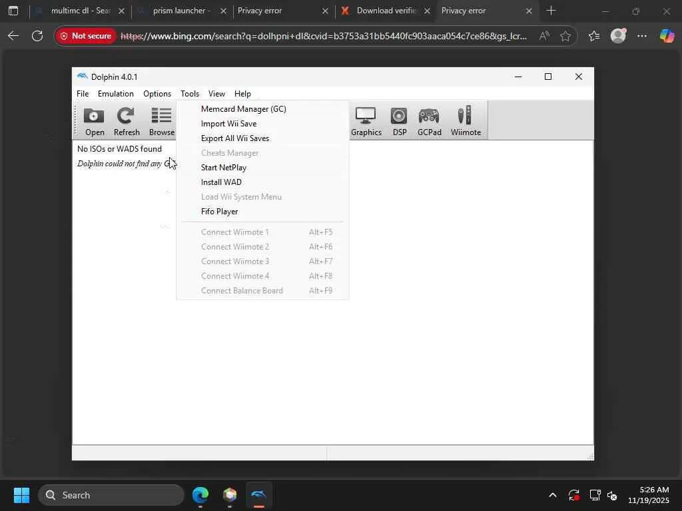Open Prism Launcher cube icon in taskbar
Viewport: 682px width, 511px height.
tap(230, 495)
